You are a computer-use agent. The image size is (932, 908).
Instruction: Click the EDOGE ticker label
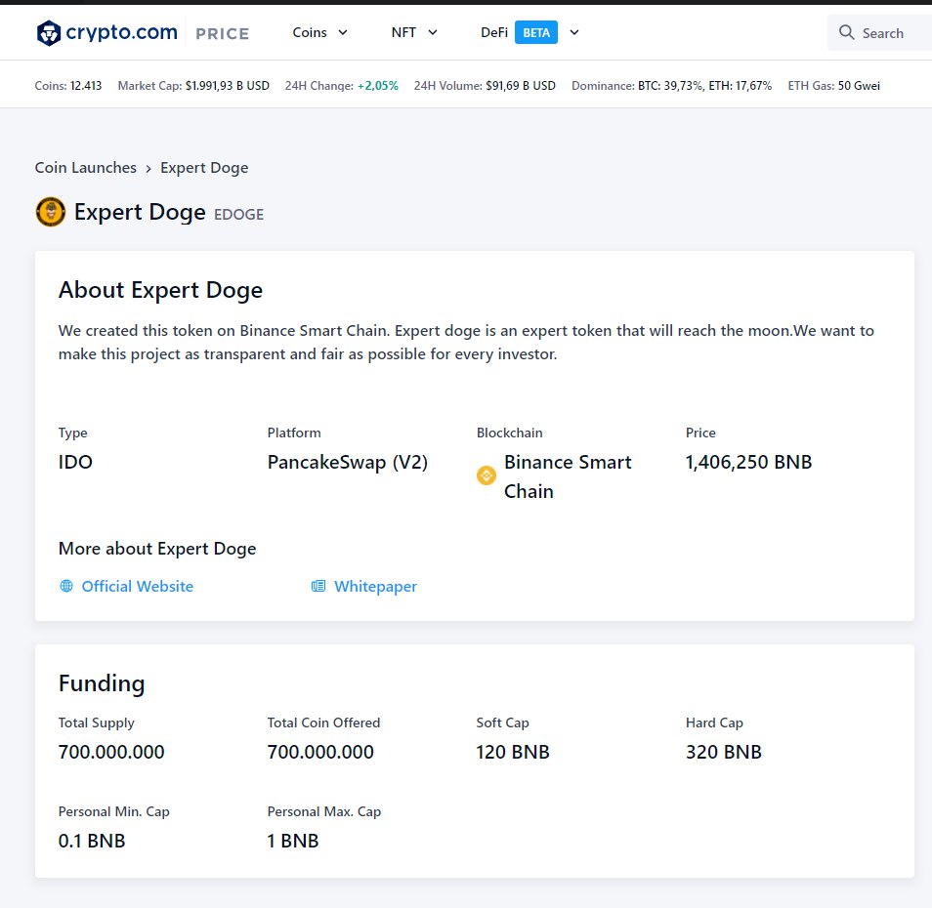pos(239,215)
